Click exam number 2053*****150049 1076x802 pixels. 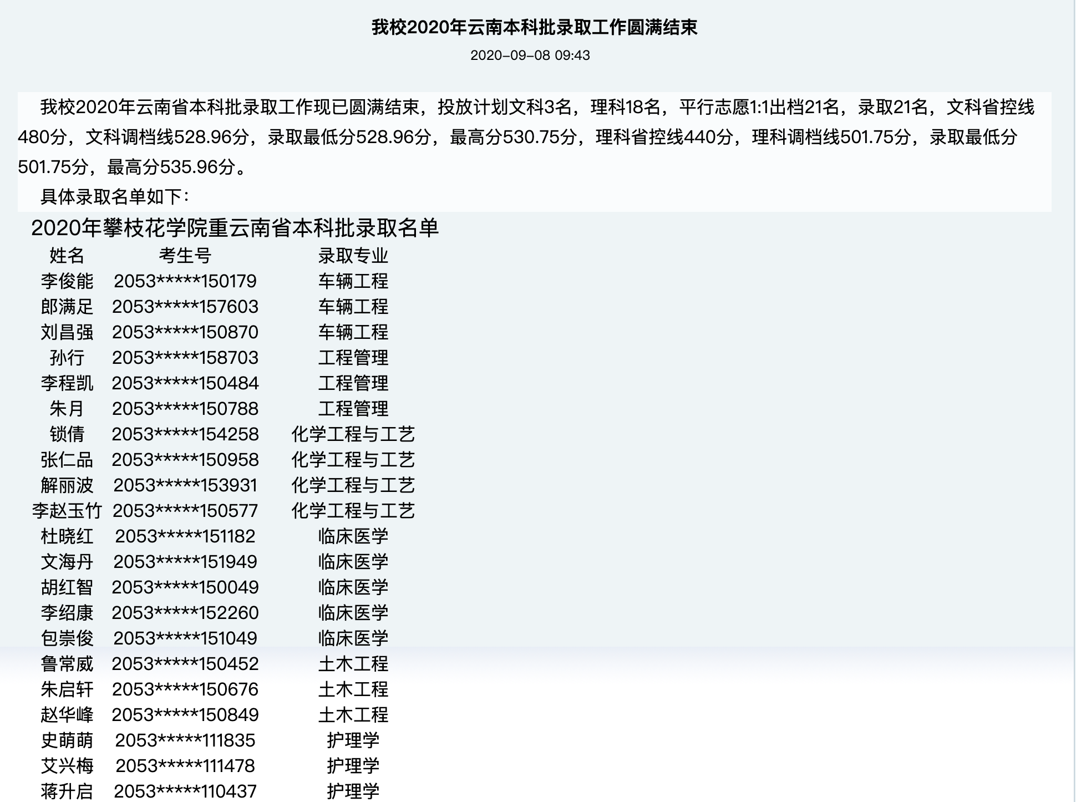[x=185, y=587]
